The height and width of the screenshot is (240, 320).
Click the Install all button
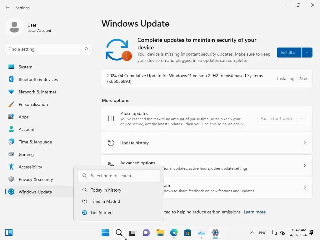pos(289,52)
